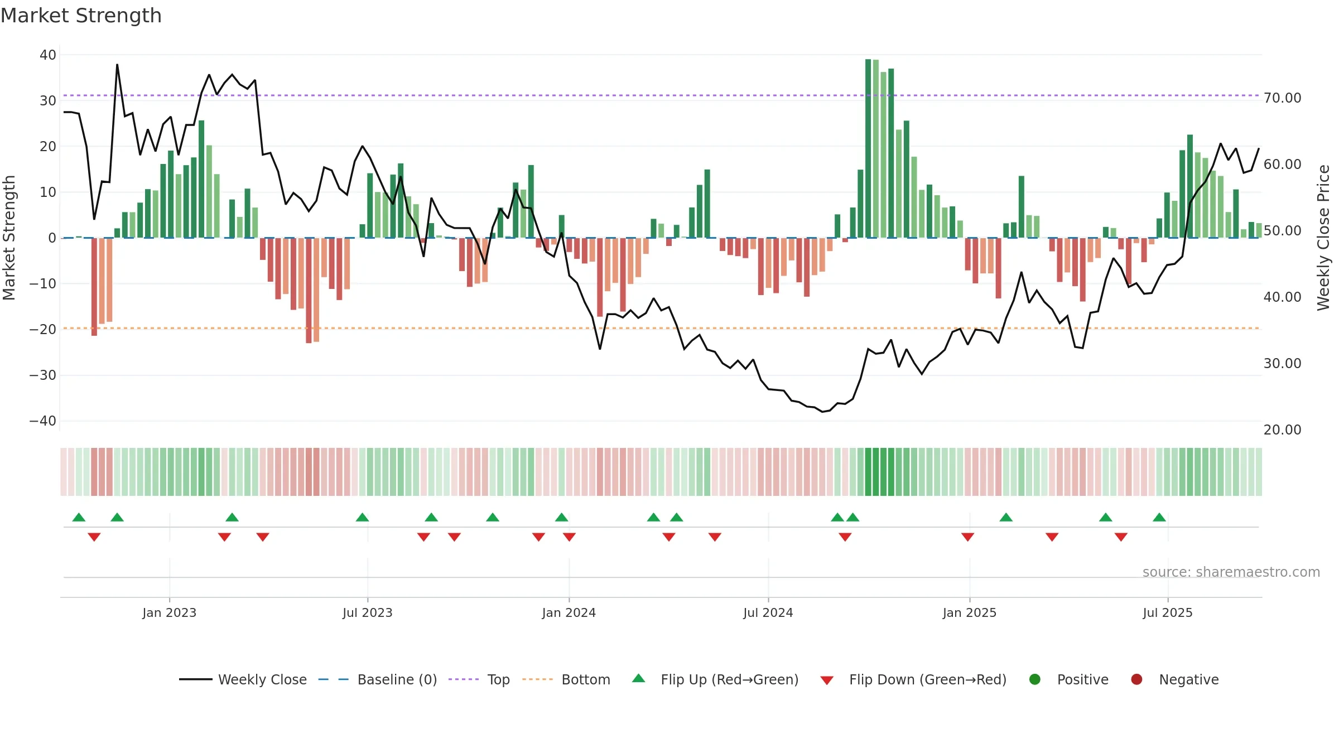Image resolution: width=1339 pixels, height=753 pixels.
Task: Click the orange dotted Bottom threshold line
Action: (x=661, y=328)
